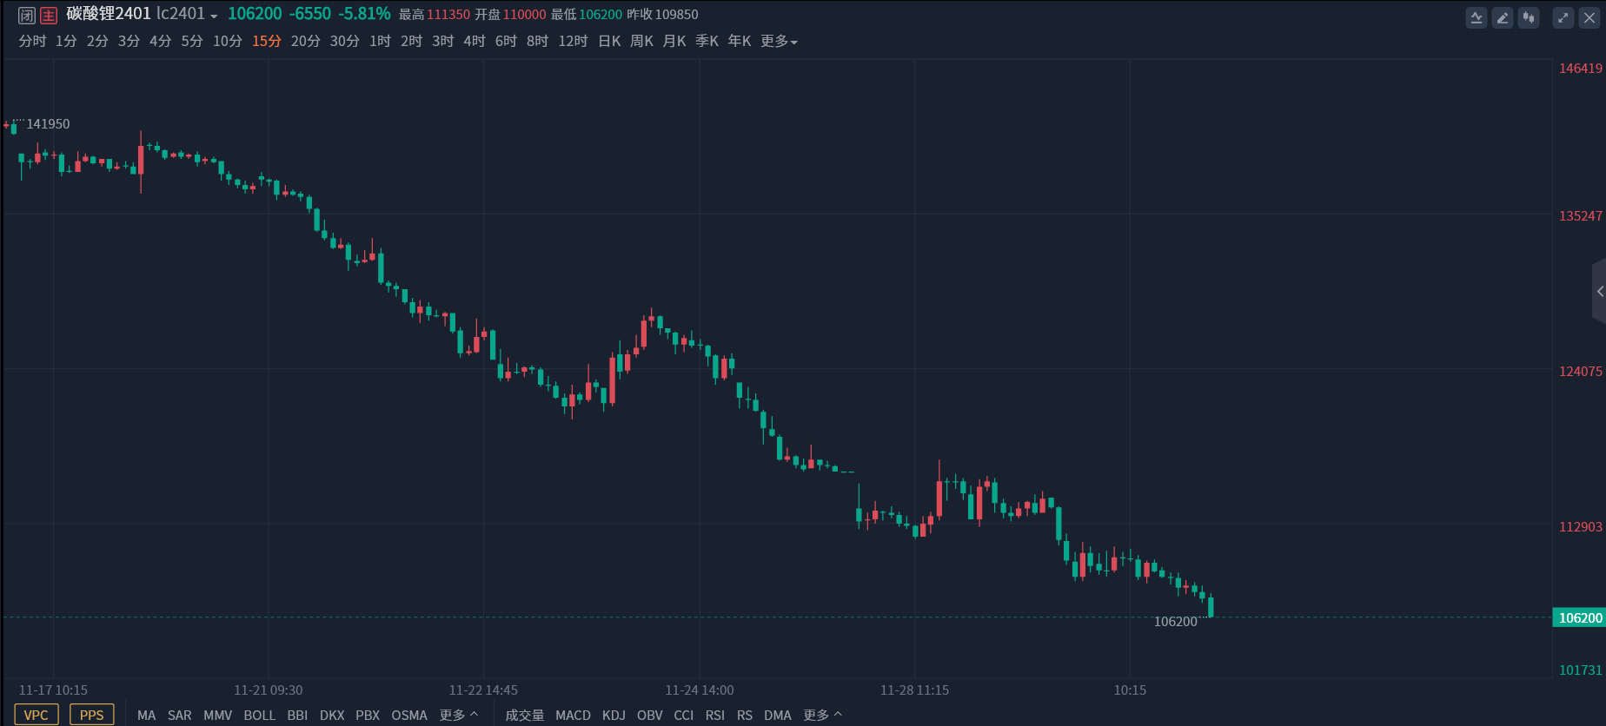Expand chart to fullscreen with arrows icon
The width and height of the screenshot is (1606, 726).
(1563, 17)
